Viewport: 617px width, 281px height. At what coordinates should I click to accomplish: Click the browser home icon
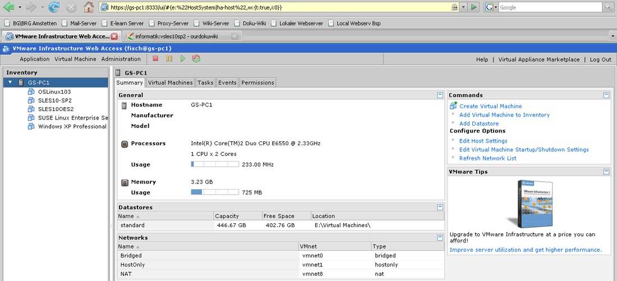tap(88, 7)
